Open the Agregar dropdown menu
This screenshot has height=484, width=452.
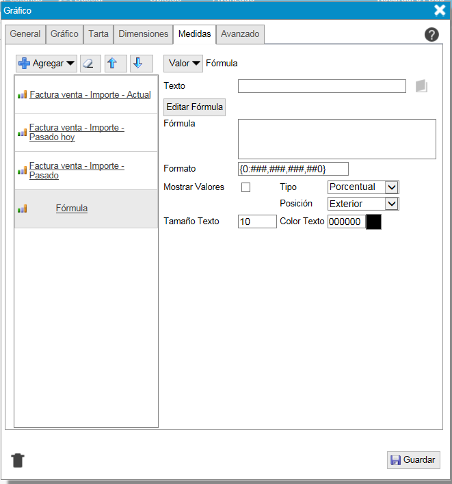click(x=46, y=64)
